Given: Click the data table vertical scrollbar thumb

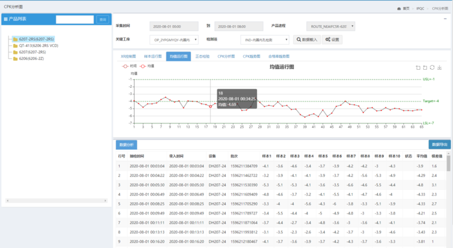Looking at the screenshot, I should (x=448, y=163).
